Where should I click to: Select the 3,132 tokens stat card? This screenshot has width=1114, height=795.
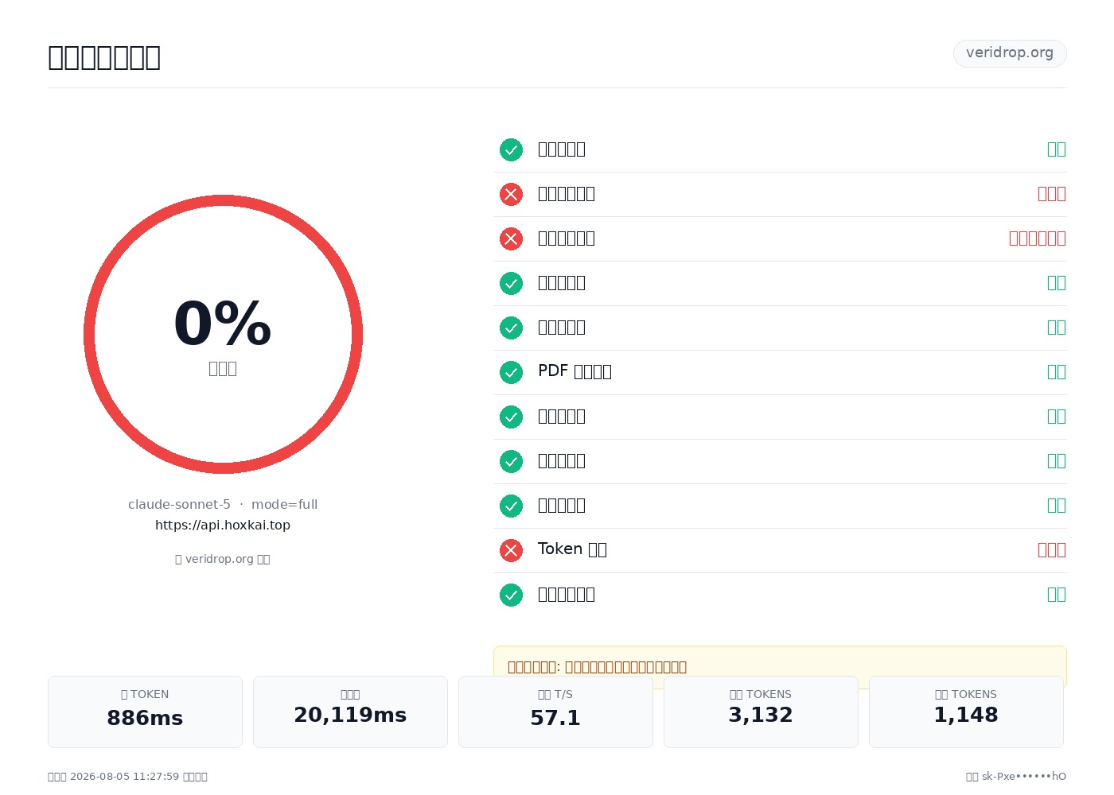point(761,712)
